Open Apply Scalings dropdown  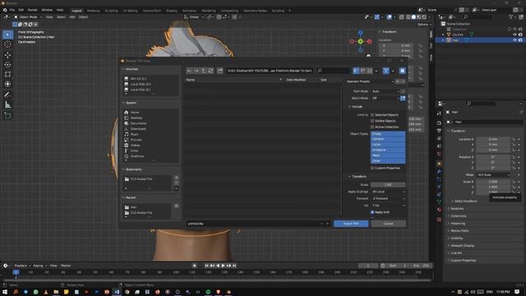388,192
